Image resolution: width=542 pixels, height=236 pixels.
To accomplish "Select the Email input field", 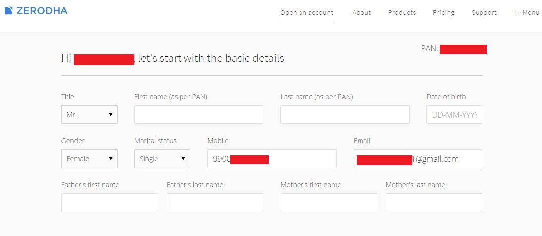I will 418,159.
